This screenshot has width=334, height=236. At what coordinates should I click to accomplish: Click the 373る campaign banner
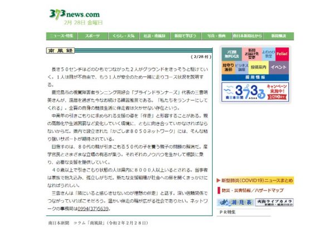pyautogui.click(x=256, y=91)
